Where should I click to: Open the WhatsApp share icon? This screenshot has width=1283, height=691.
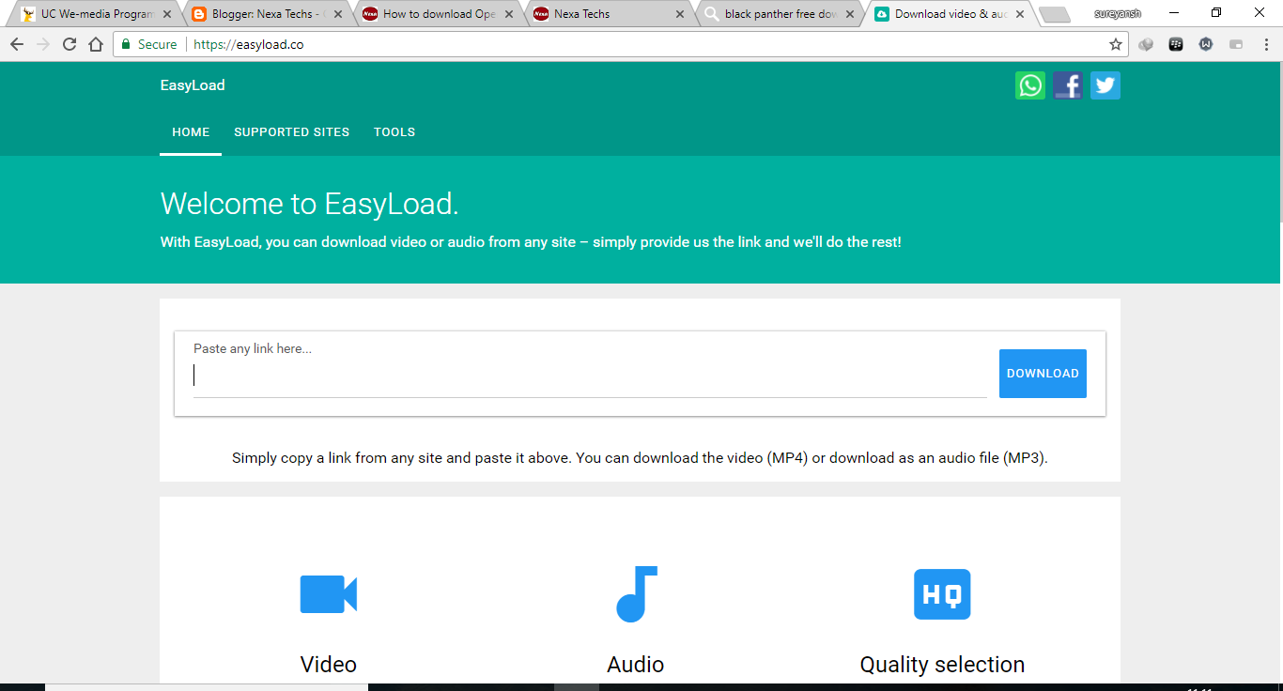click(1030, 85)
